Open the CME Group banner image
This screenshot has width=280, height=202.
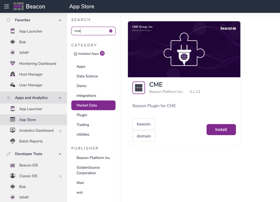184,49
